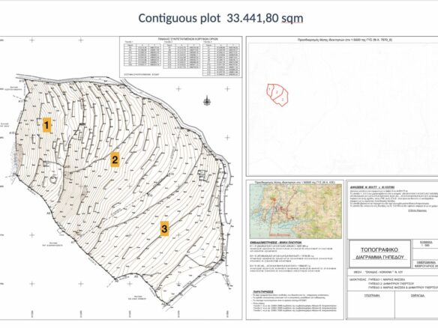Click the underlined area measurements heading

[275, 243]
